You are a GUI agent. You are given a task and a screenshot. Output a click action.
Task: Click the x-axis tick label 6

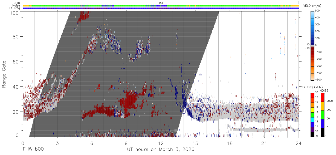(x=92, y=143)
